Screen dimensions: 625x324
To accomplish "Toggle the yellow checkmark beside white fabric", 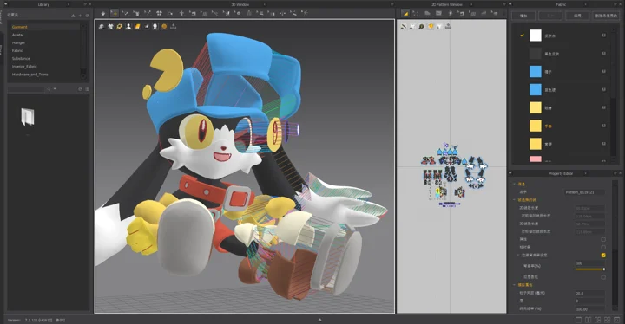I will tap(522, 36).
